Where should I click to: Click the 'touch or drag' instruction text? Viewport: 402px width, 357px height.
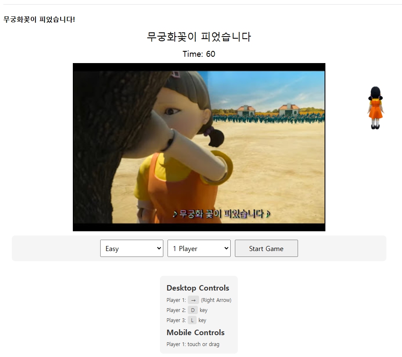pos(203,344)
